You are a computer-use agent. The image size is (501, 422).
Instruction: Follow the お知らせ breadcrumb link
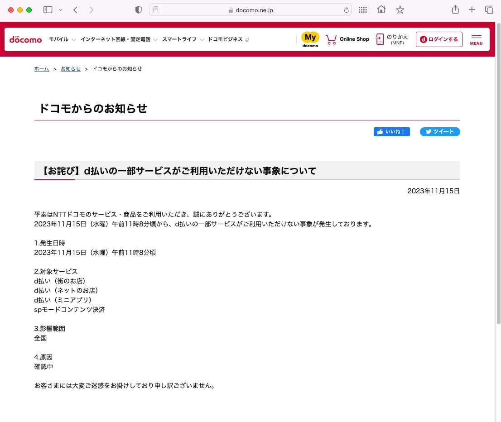[x=71, y=69]
